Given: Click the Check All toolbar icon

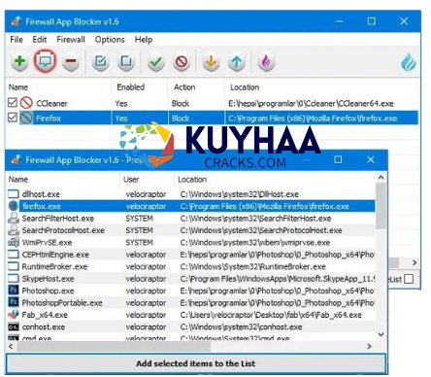Looking at the screenshot, I should click(101, 61).
